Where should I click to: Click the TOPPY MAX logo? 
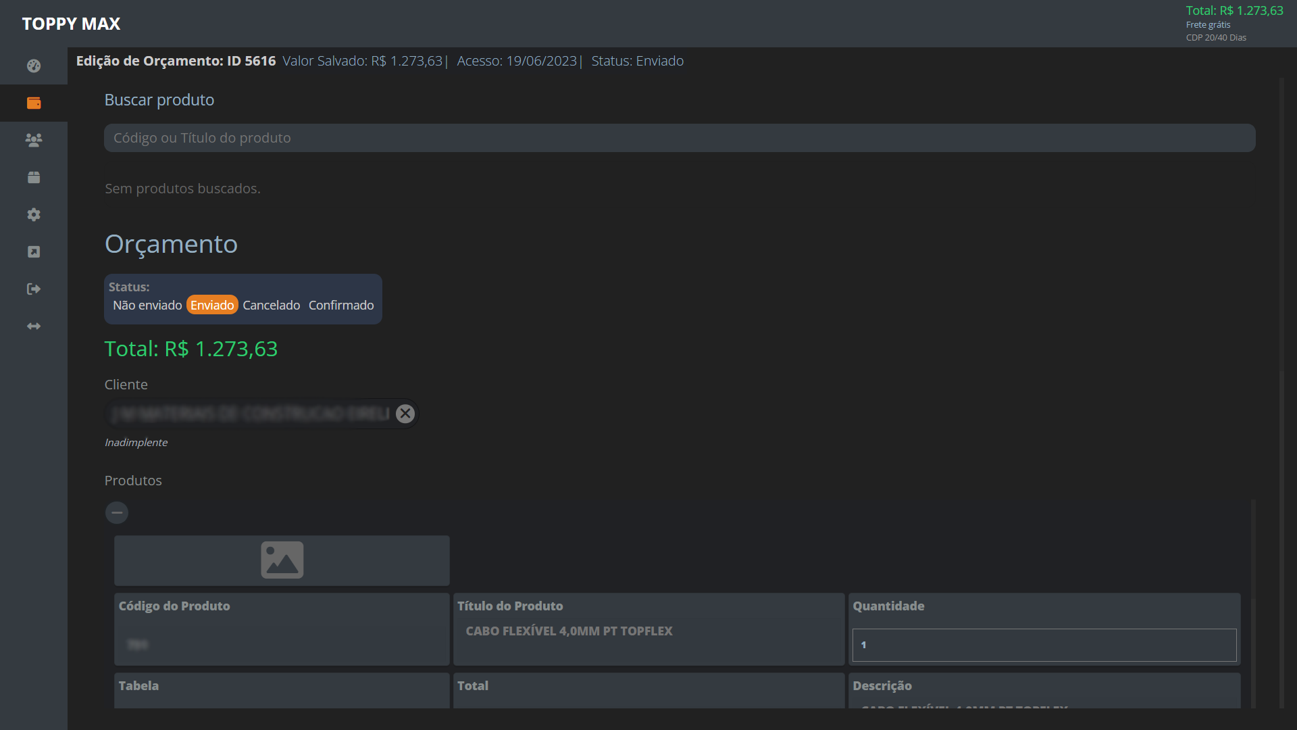pyautogui.click(x=71, y=24)
